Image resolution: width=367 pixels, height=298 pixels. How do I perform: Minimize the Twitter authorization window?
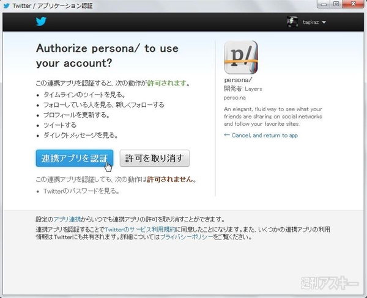[x=324, y=4]
